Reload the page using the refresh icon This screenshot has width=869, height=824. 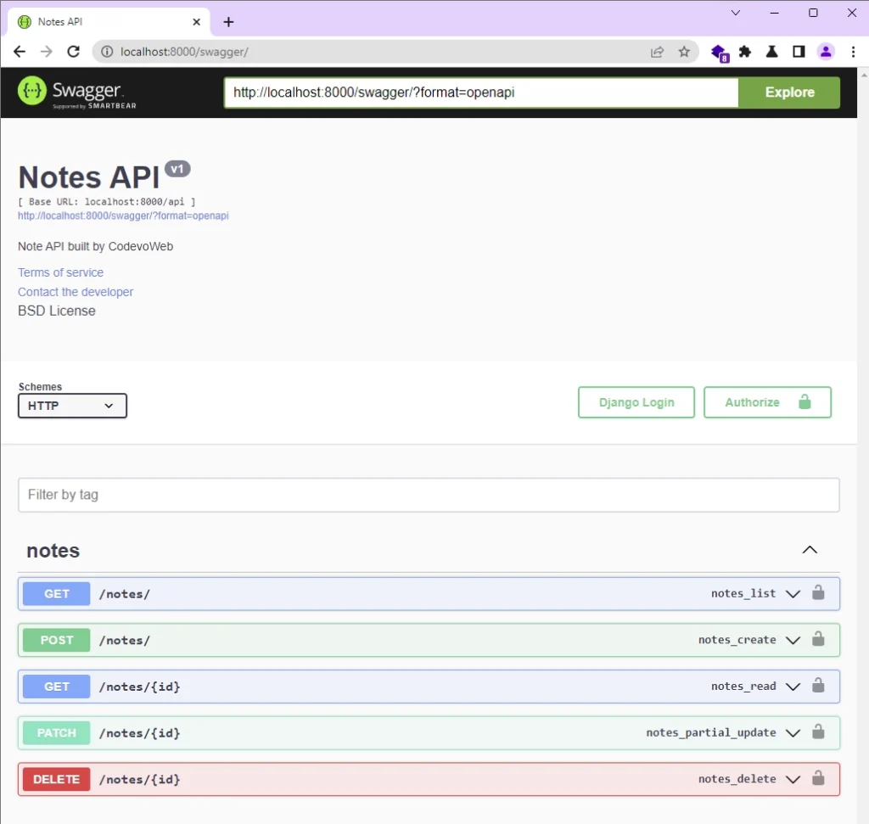[74, 52]
